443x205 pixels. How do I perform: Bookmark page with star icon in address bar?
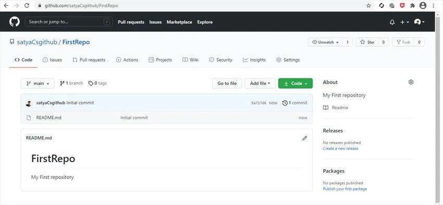coord(368,5)
